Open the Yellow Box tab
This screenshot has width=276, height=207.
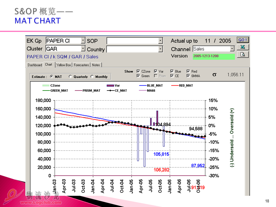click(x=64, y=65)
